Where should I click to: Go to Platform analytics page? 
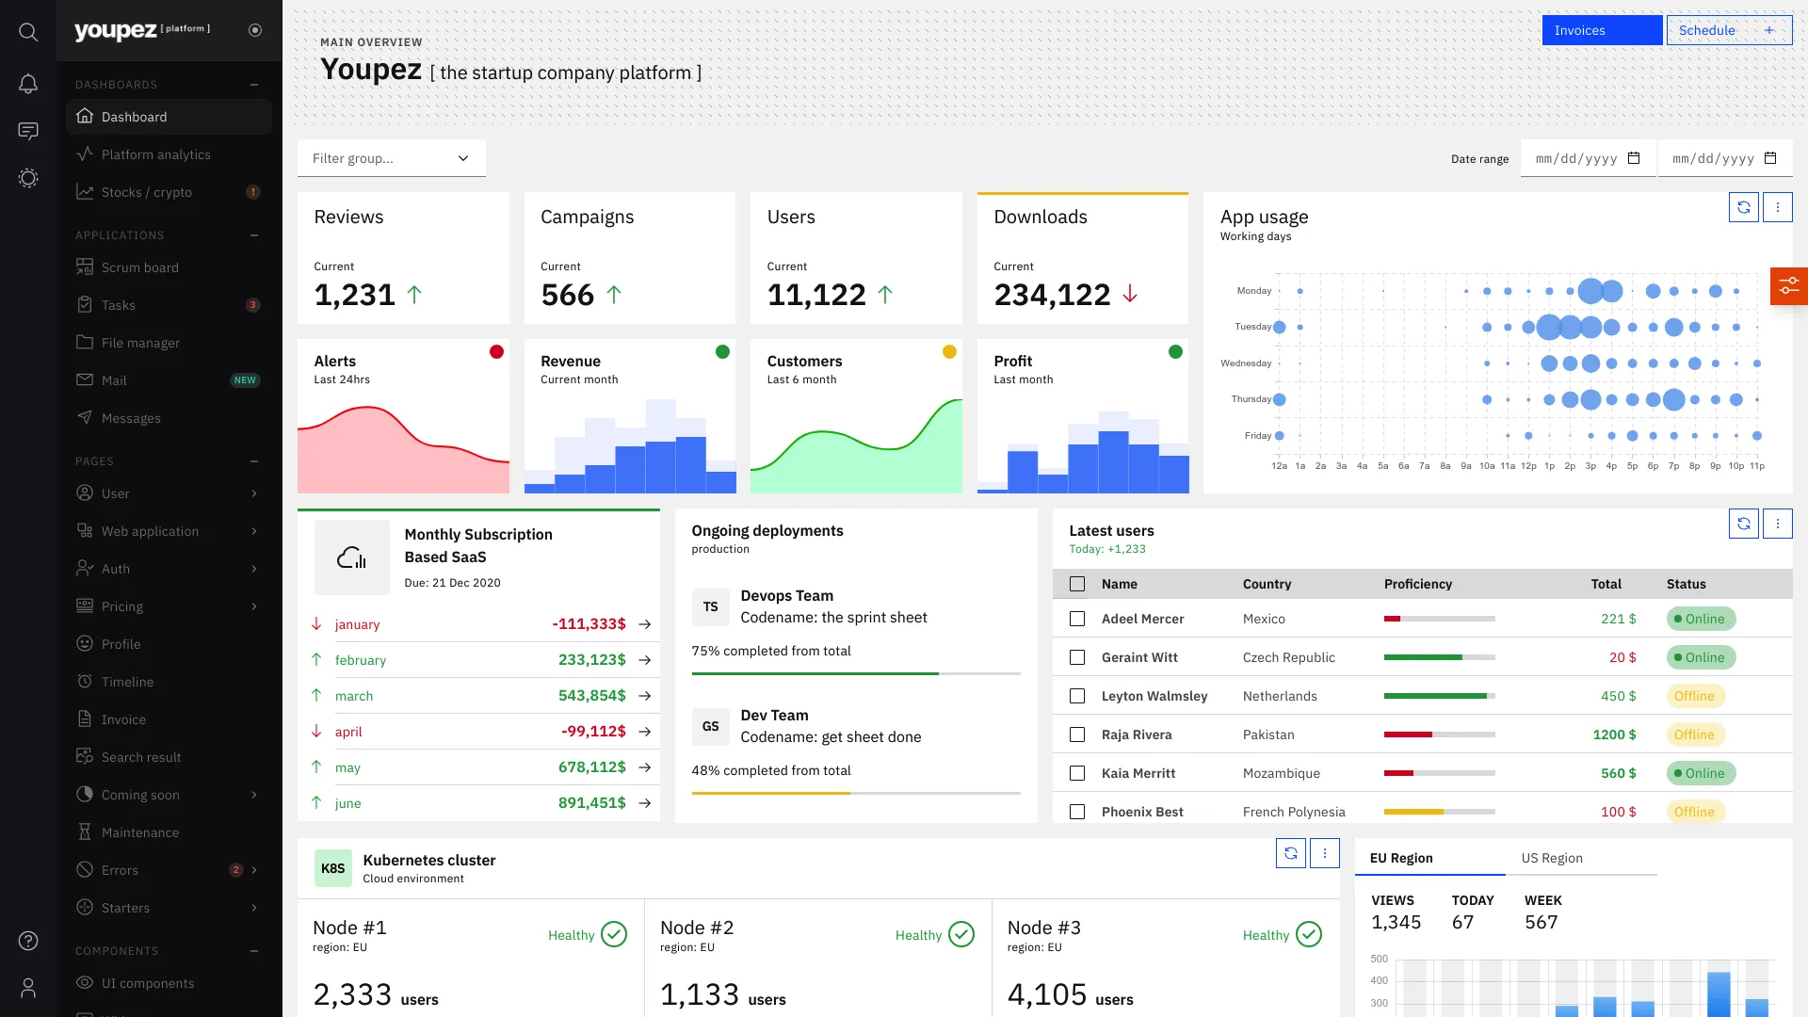[169, 154]
